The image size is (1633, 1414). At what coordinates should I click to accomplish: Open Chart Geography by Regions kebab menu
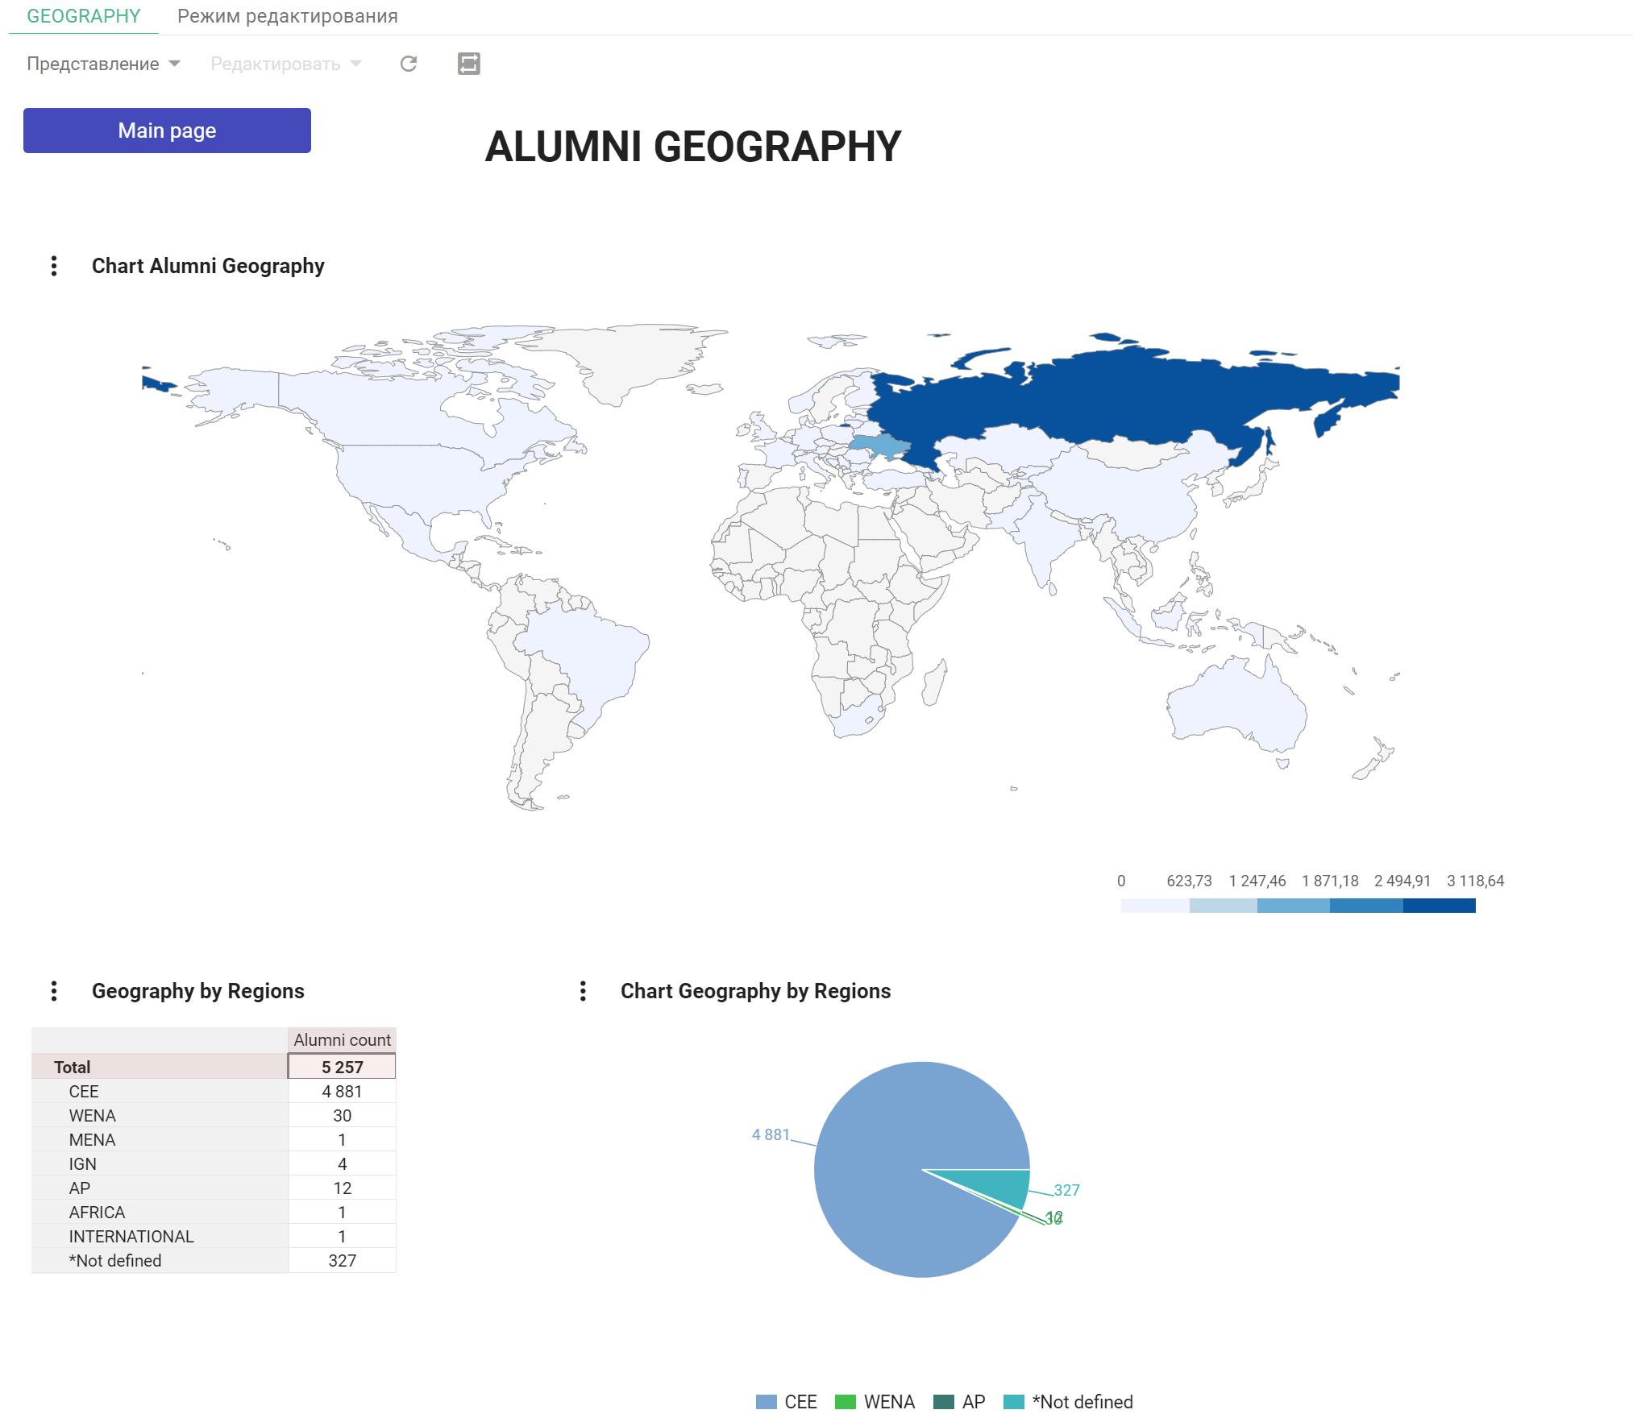(x=583, y=991)
